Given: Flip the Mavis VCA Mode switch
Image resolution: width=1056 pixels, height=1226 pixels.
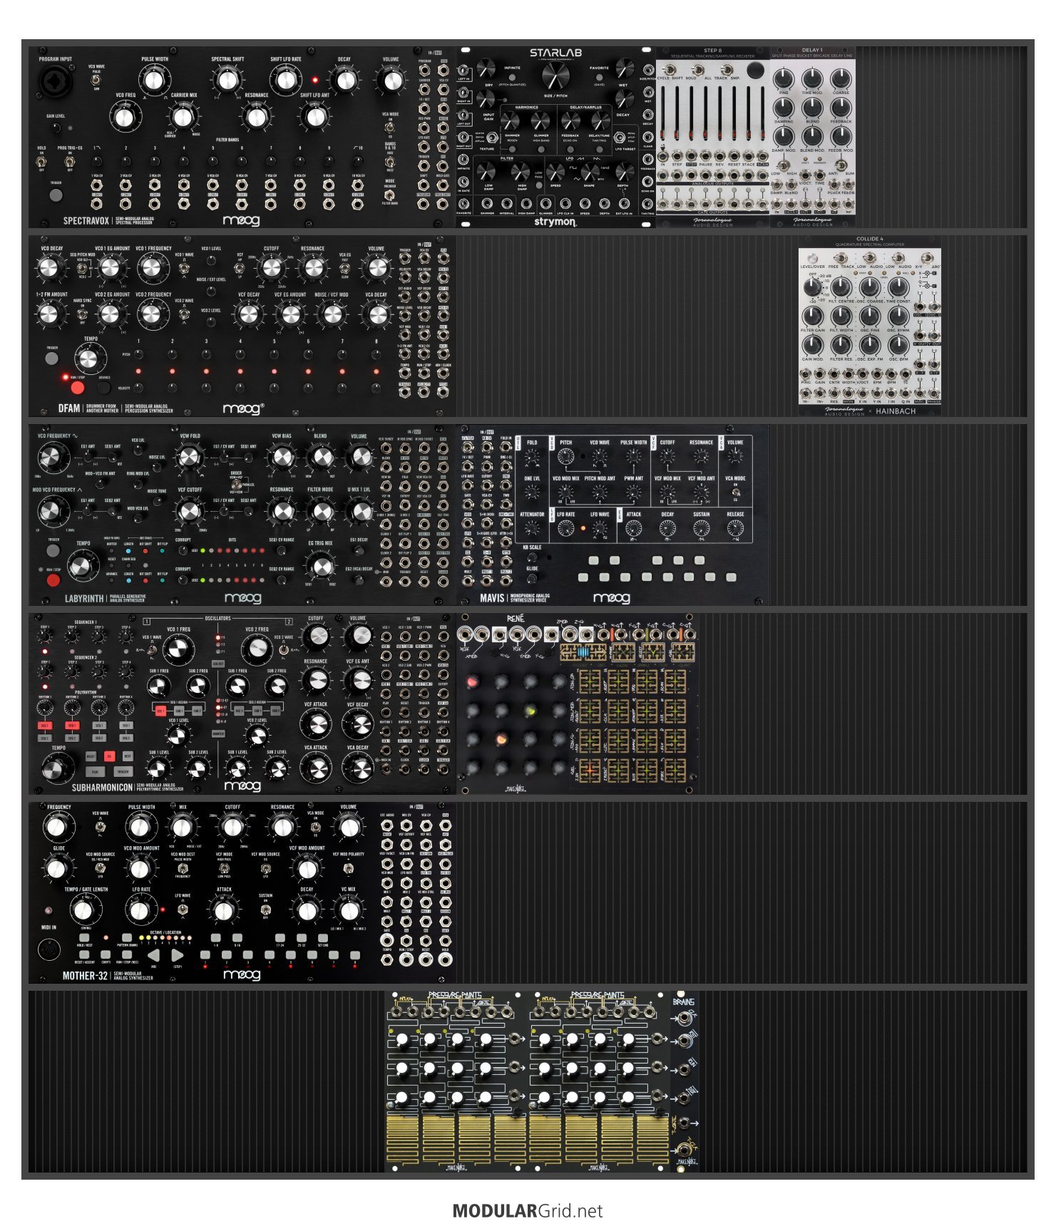Looking at the screenshot, I should [x=735, y=492].
